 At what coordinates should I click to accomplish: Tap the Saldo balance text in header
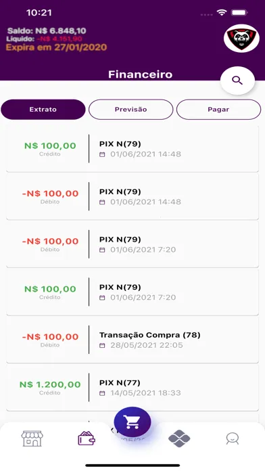(47, 30)
